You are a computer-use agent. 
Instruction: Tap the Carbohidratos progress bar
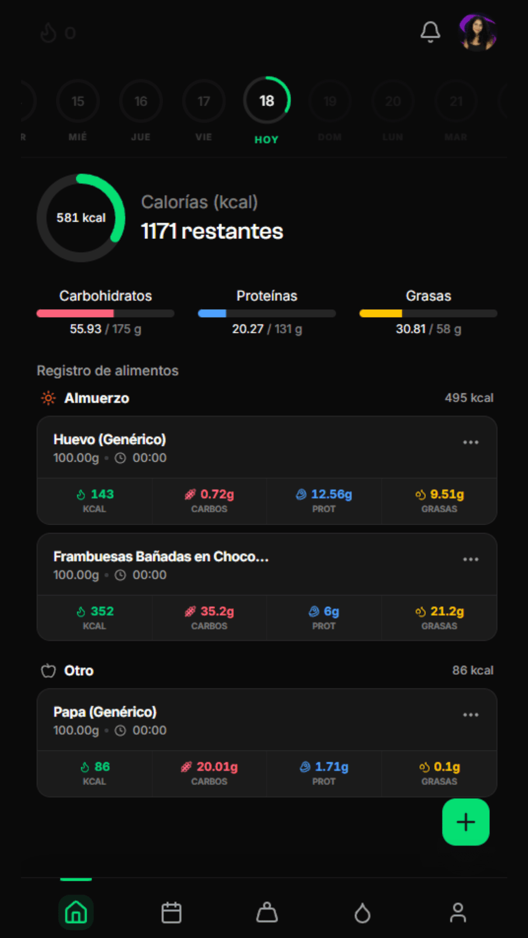pos(106,314)
